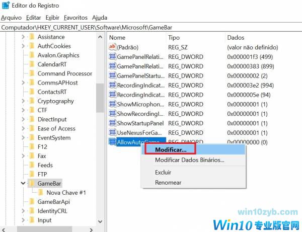This screenshot has width=302, height=232.
Task: Click tree scroll up arrow
Action: click(100, 37)
